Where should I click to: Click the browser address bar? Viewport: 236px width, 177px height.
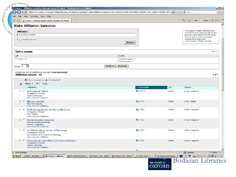(98, 12)
